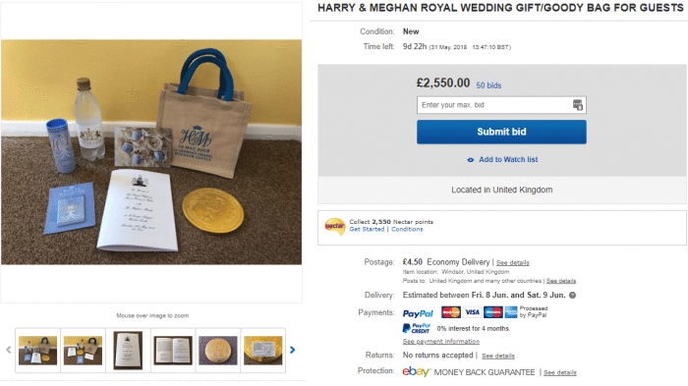Open See payment information link
Screen dimensions: 688x386
click(x=441, y=341)
